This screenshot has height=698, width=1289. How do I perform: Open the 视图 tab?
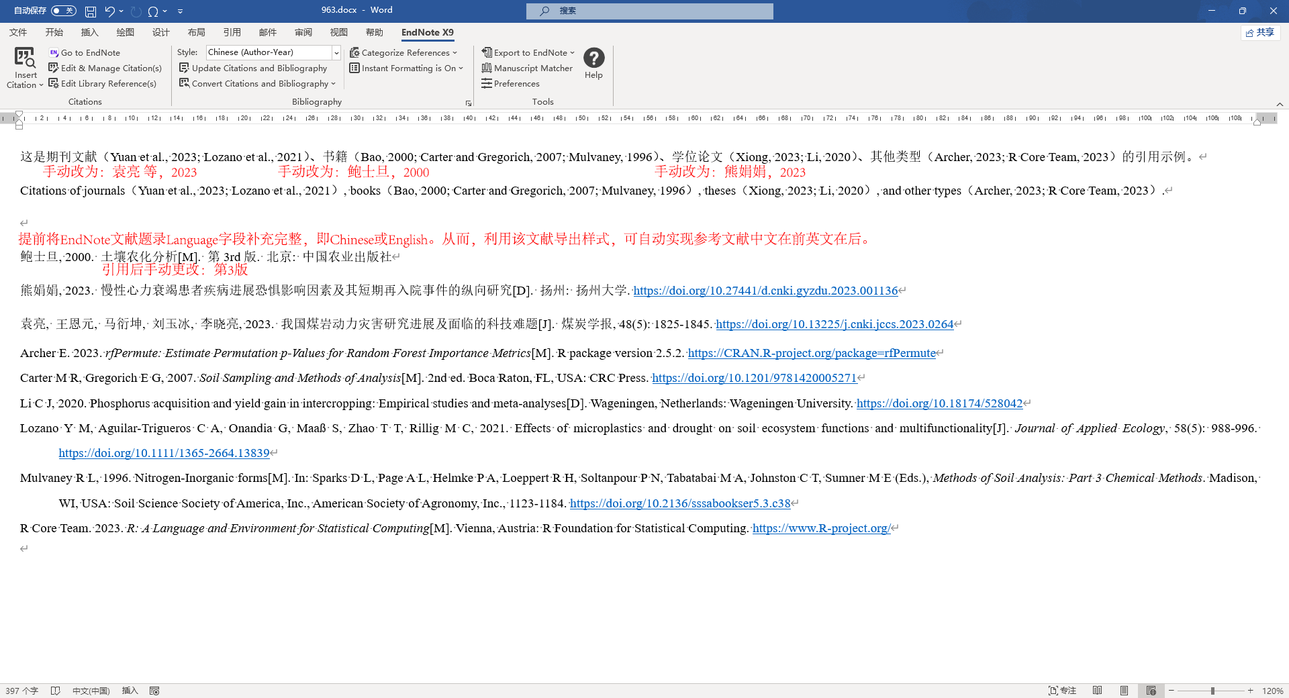pyautogui.click(x=338, y=32)
